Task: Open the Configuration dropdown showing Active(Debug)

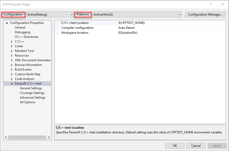Action: (50, 15)
